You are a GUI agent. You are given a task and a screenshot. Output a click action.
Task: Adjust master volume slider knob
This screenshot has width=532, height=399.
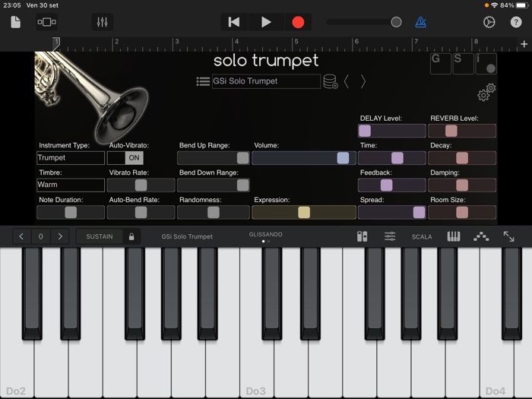click(x=396, y=22)
